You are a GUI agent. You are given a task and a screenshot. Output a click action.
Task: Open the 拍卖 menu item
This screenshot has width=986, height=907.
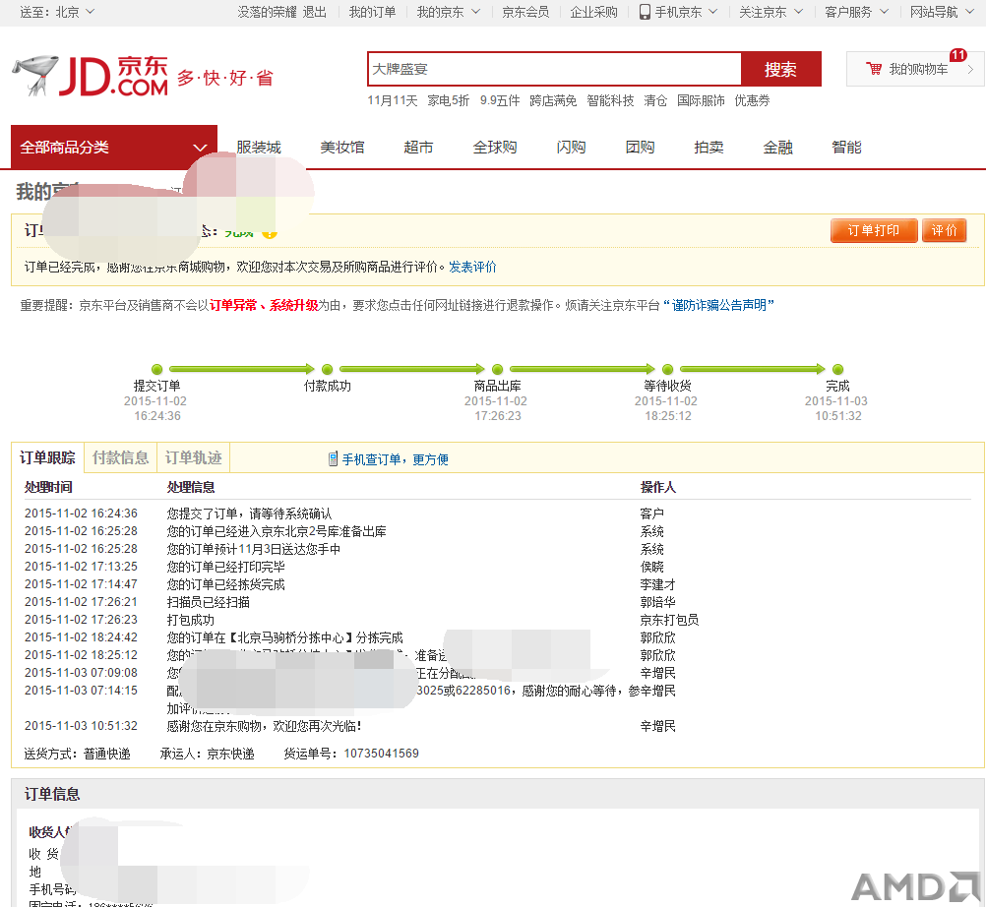click(x=709, y=148)
